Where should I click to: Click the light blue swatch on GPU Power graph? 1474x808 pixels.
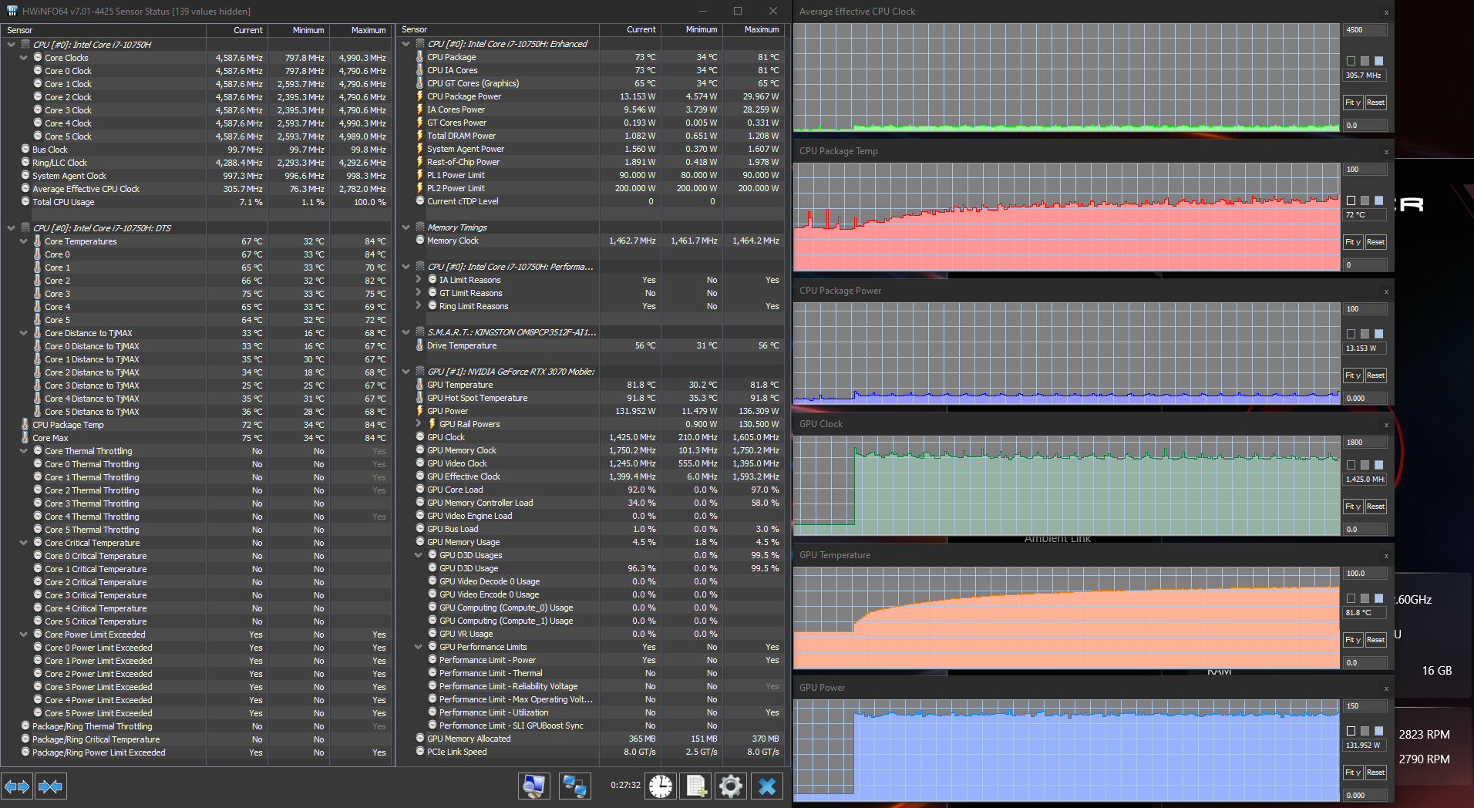pyautogui.click(x=1378, y=731)
